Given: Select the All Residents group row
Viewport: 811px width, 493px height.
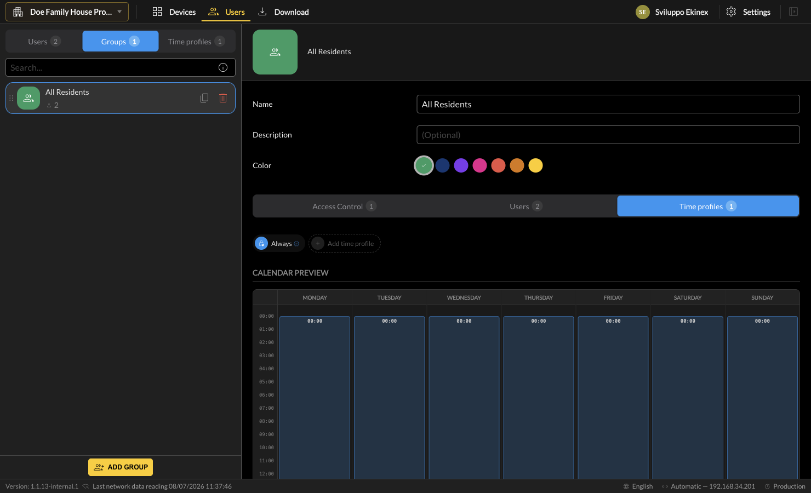Looking at the screenshot, I should pyautogui.click(x=121, y=98).
